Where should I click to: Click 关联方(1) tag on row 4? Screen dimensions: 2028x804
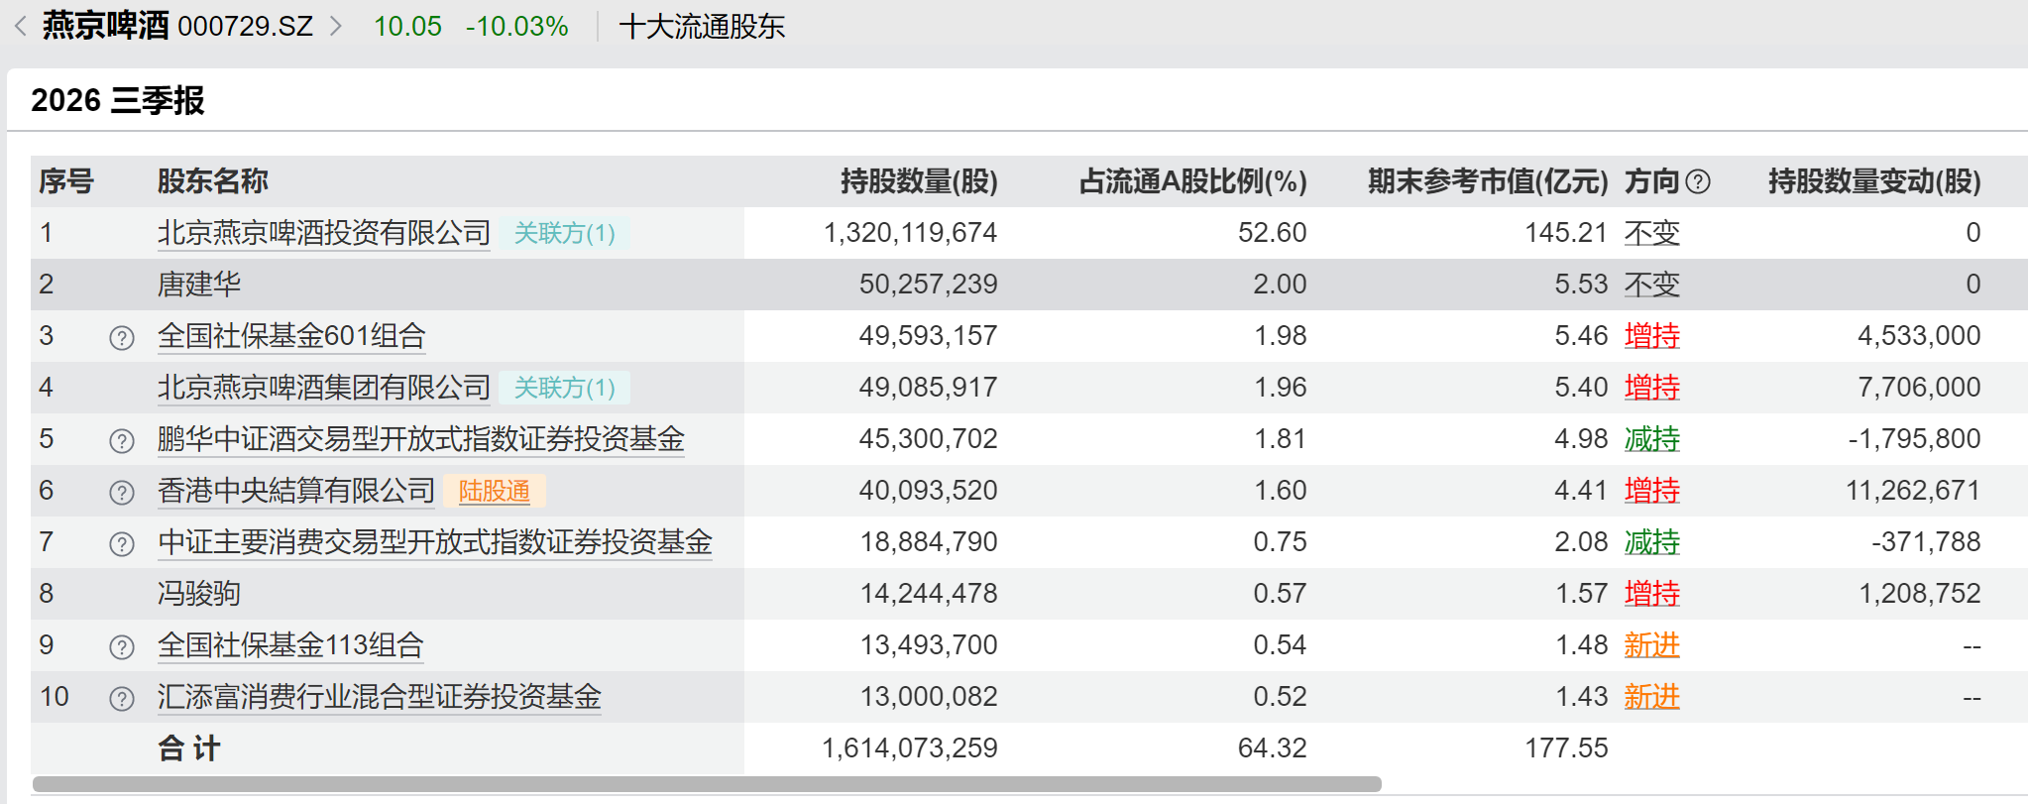coord(564,388)
